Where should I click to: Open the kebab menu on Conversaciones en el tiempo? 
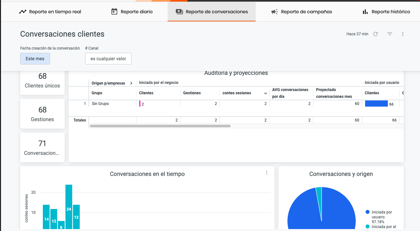tap(267, 173)
